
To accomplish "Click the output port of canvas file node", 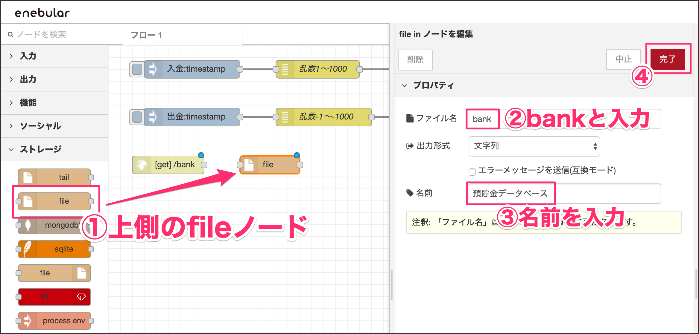I will click(x=300, y=165).
